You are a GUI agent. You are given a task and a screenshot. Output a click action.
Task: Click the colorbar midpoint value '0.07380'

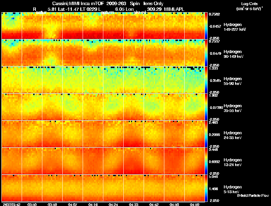click(216, 108)
